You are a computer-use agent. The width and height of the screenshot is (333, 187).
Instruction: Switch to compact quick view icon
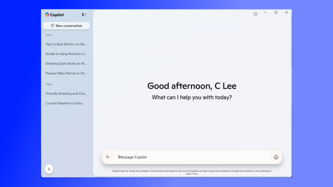[255, 14]
